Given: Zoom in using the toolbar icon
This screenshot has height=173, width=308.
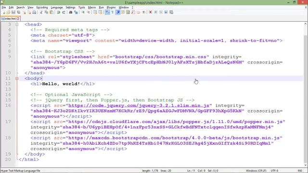Looking at the screenshot, I should pos(83,12).
